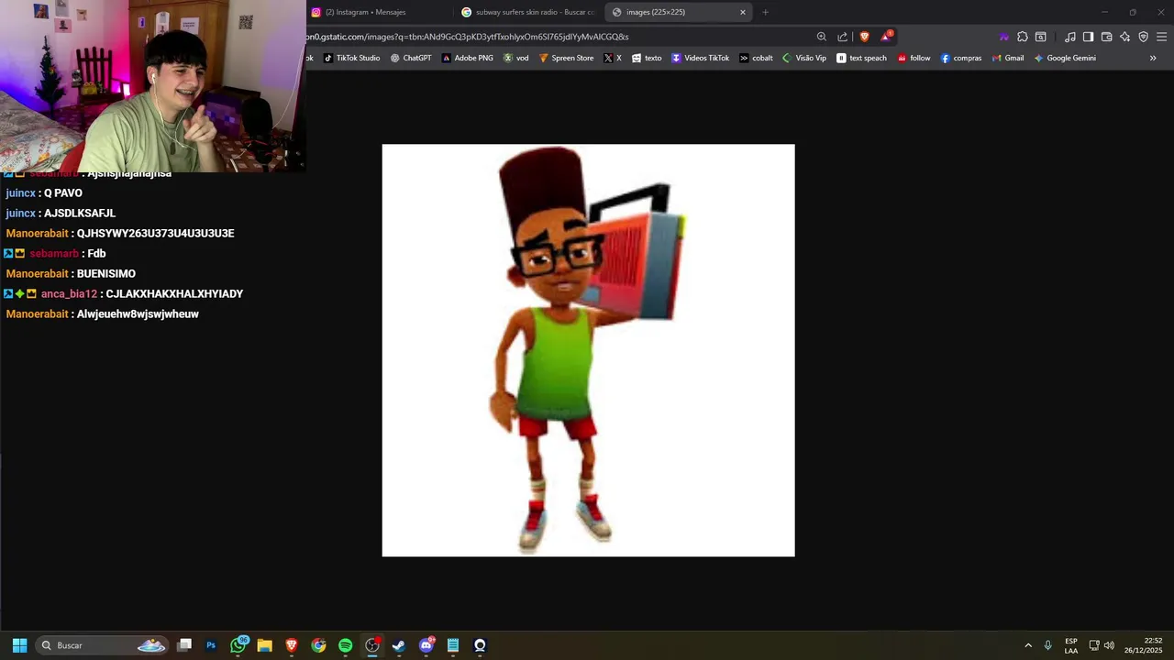Open the Spreen Store bookmark
The image size is (1174, 660).
tap(566, 58)
